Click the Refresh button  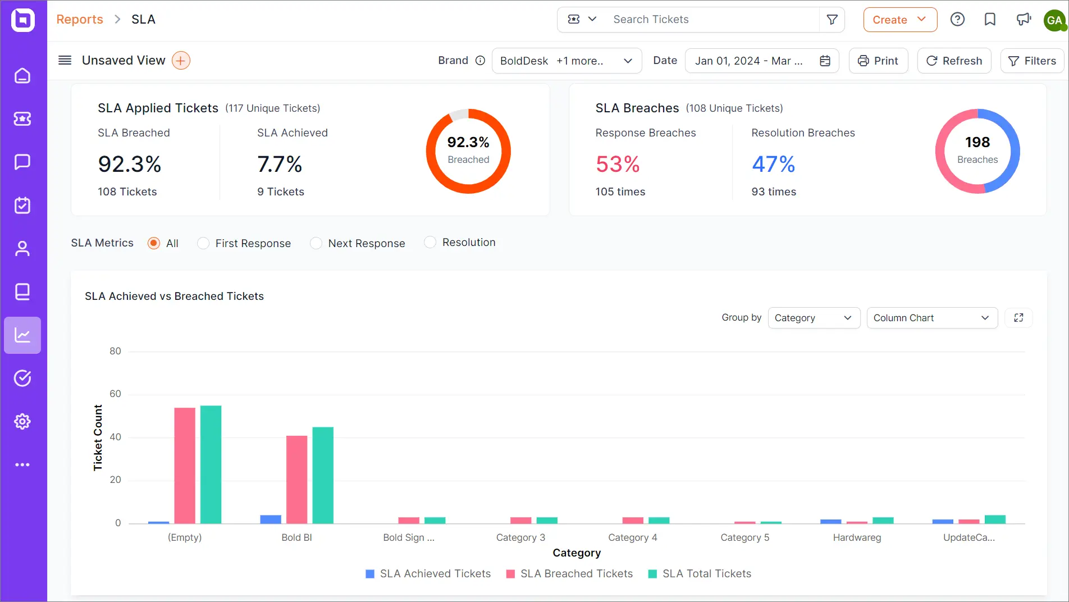954,61
